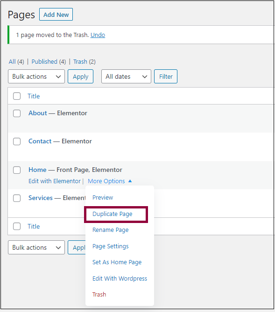Click the red Trash menu option
Screen dimensions: 275x312
tap(99, 295)
